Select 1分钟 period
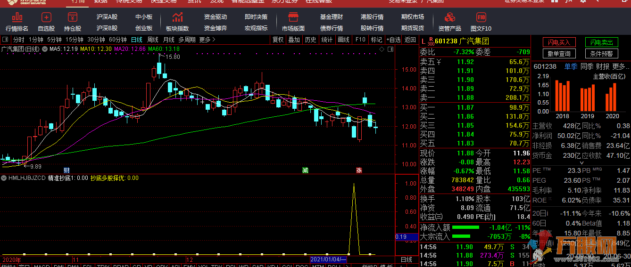The image size is (631, 267). tap(36, 40)
